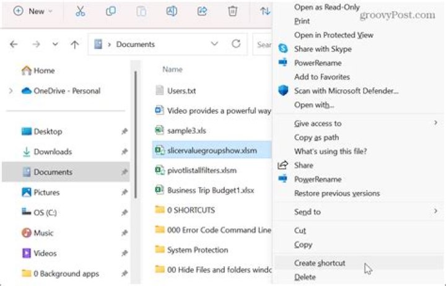This screenshot has height=286, width=446.
Task: Go forward with the right arrow
Action: (x=36, y=45)
